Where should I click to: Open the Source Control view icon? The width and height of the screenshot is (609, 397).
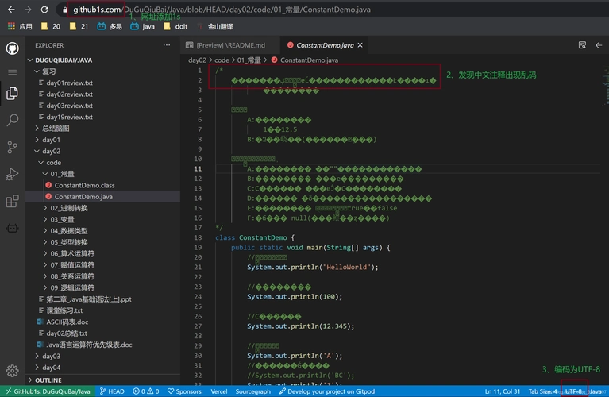click(x=13, y=147)
